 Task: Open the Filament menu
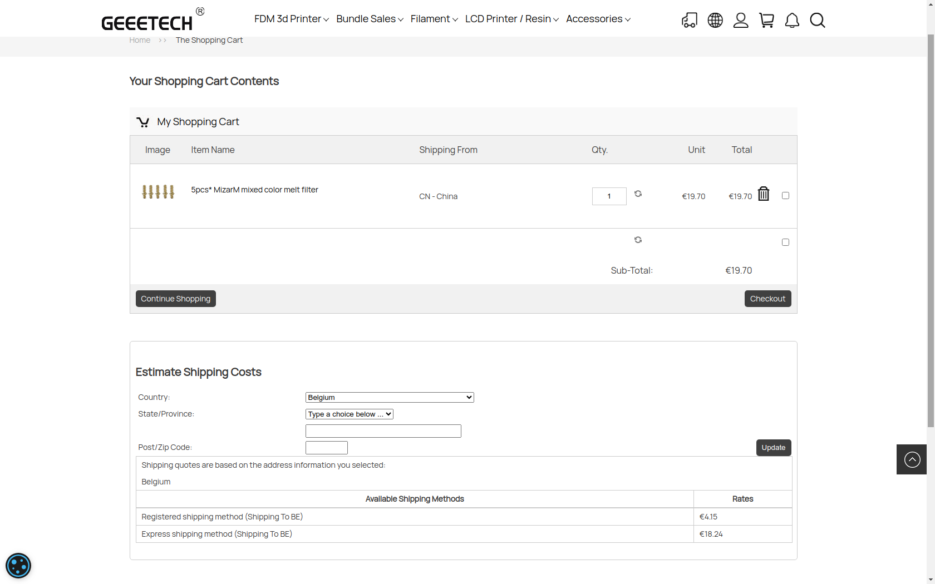click(x=434, y=19)
